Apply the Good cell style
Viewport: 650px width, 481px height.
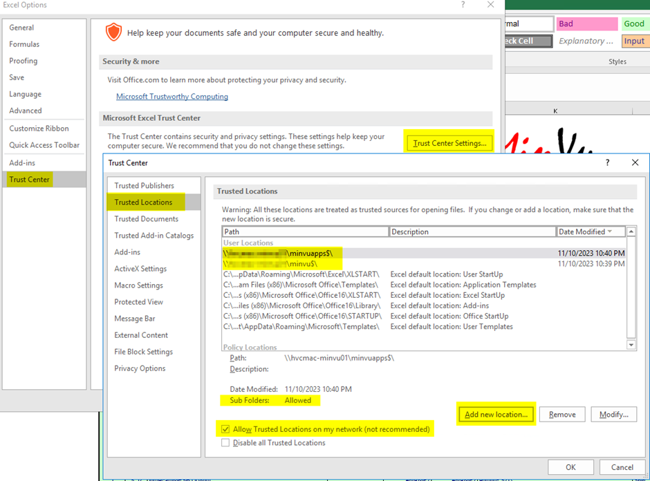coord(633,23)
